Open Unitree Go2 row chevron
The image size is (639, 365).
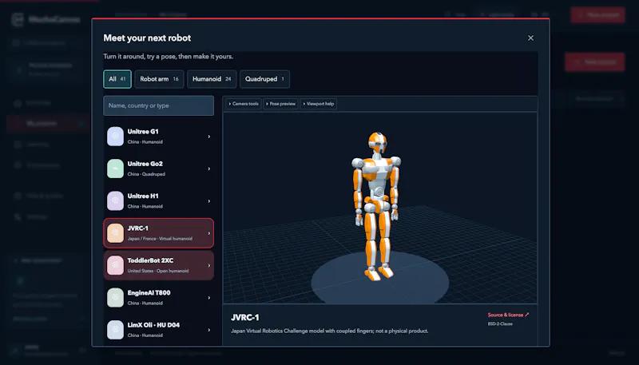(x=209, y=169)
